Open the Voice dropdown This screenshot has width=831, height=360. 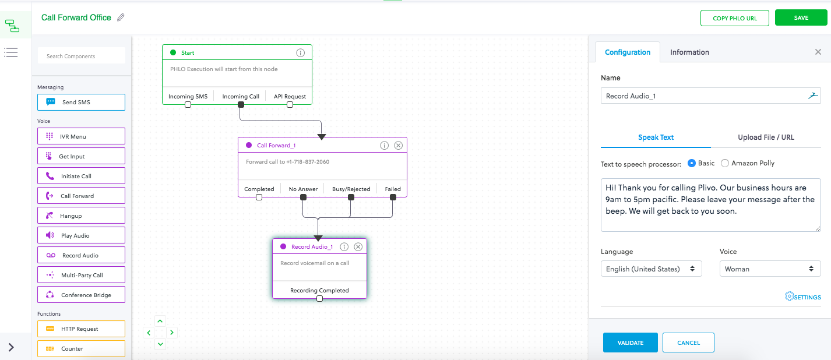click(x=769, y=269)
